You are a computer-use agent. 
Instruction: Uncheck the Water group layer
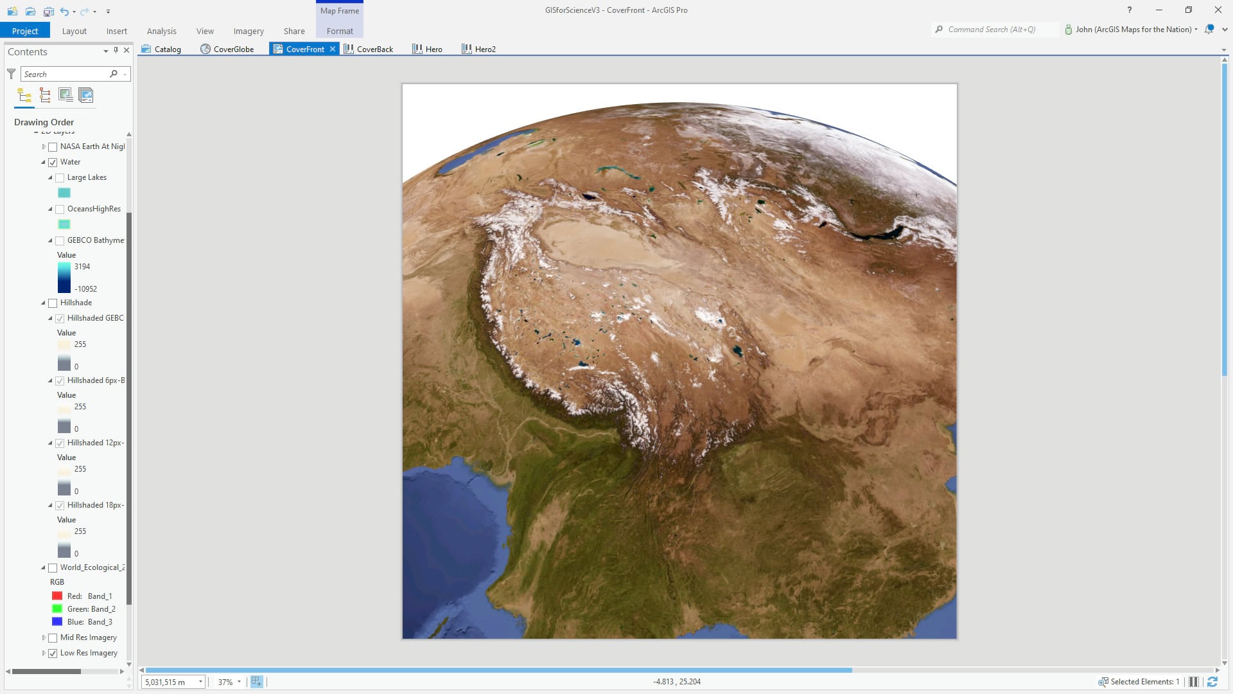pos(53,163)
